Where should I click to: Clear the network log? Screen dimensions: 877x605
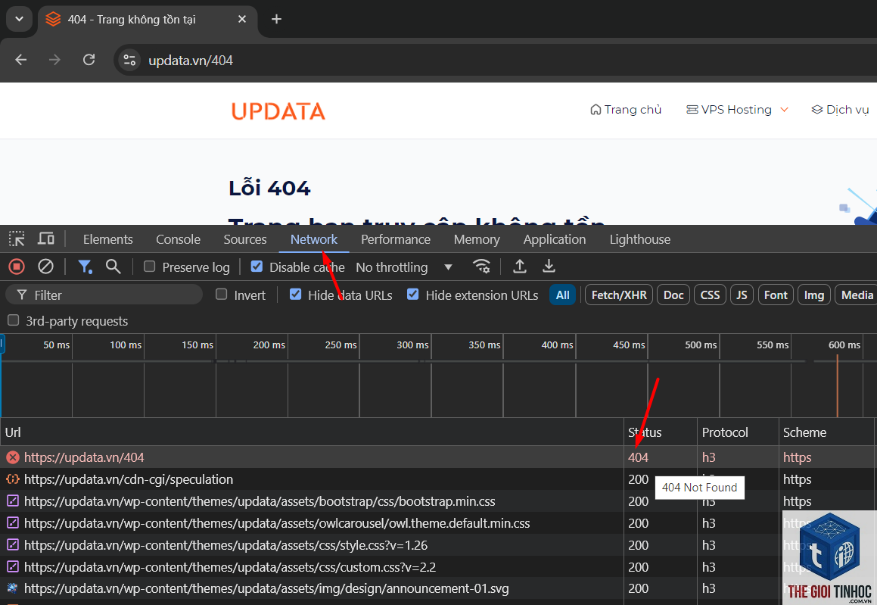46,267
